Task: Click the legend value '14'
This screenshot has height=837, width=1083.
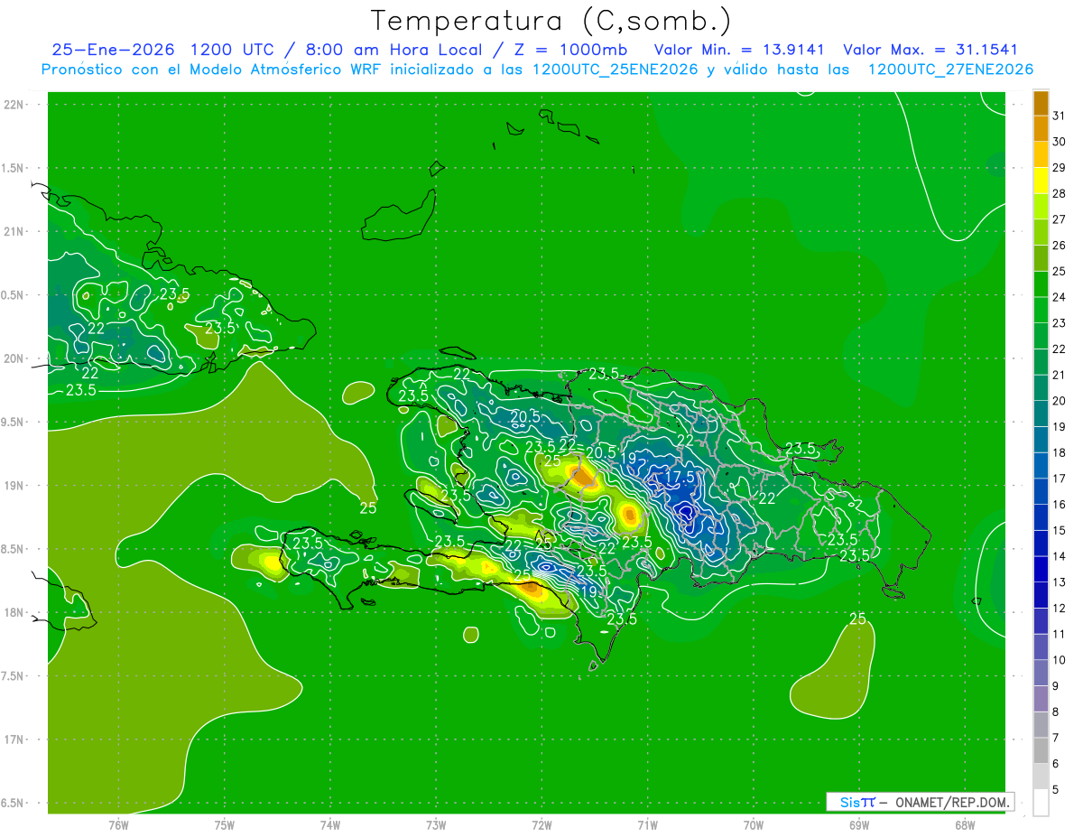Action: [x=1060, y=556]
